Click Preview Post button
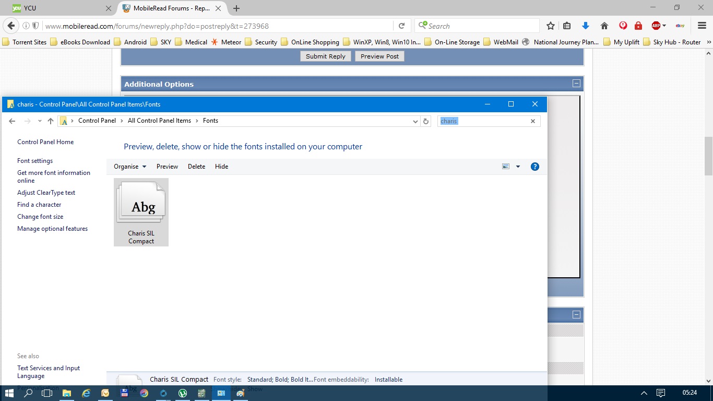This screenshot has width=713, height=401. pos(379,56)
